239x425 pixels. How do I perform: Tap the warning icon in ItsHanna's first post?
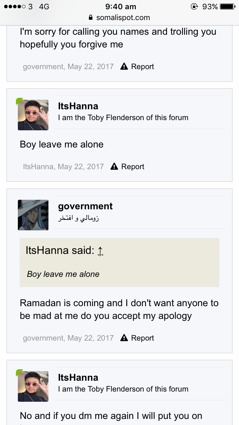(x=114, y=166)
